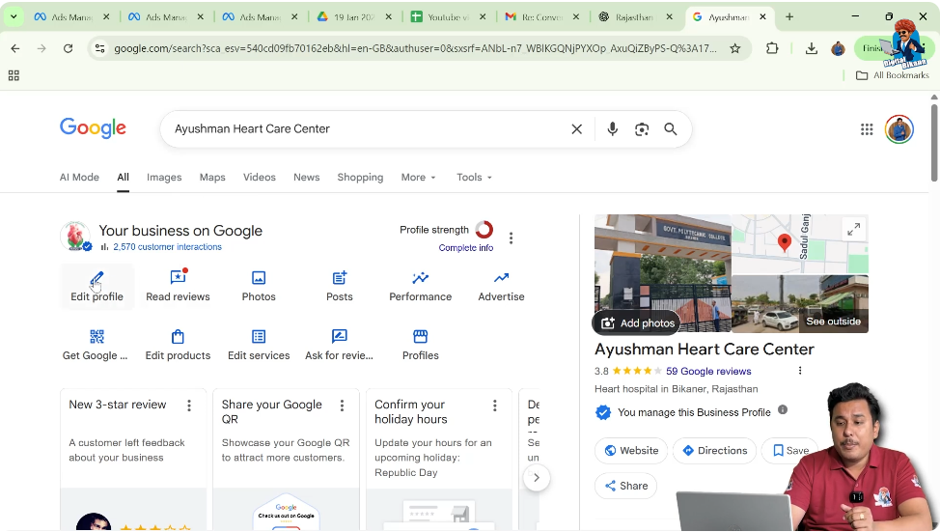This screenshot has height=532, width=940.
Task: Open business profile three-dot menu
Action: [x=511, y=238]
